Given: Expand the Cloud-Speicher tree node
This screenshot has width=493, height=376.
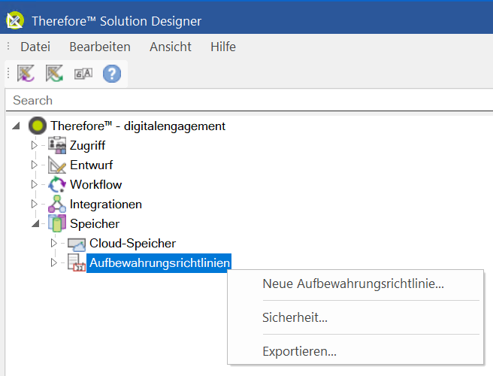Looking at the screenshot, I should click(53, 244).
